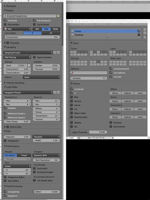The image size is (150, 200).
Task: Click the Buildings render layer icon
Action: (x=72, y=35)
